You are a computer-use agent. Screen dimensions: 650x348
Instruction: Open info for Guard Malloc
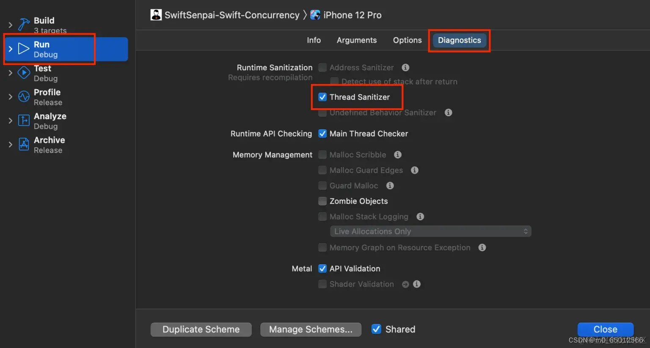(390, 186)
